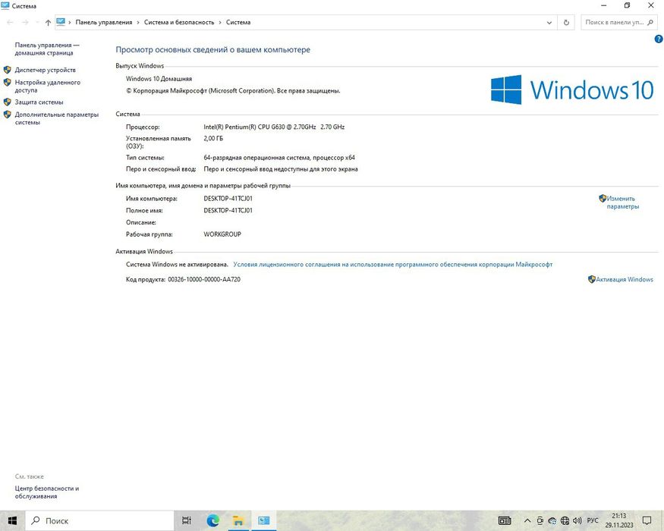Open 'Настройка удаленного доступа' link
The image size is (664, 531).
click(x=47, y=86)
